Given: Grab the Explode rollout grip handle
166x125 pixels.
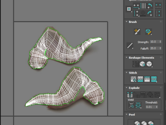Looking at the screenshot, I should [161, 87].
